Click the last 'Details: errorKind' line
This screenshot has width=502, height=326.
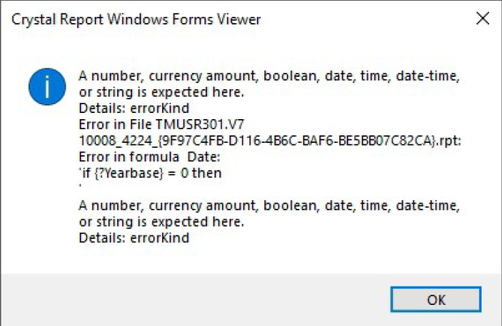tap(134, 238)
